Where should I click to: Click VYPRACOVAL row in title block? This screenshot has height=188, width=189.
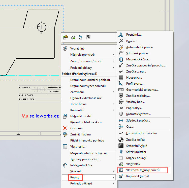(x=40, y=95)
